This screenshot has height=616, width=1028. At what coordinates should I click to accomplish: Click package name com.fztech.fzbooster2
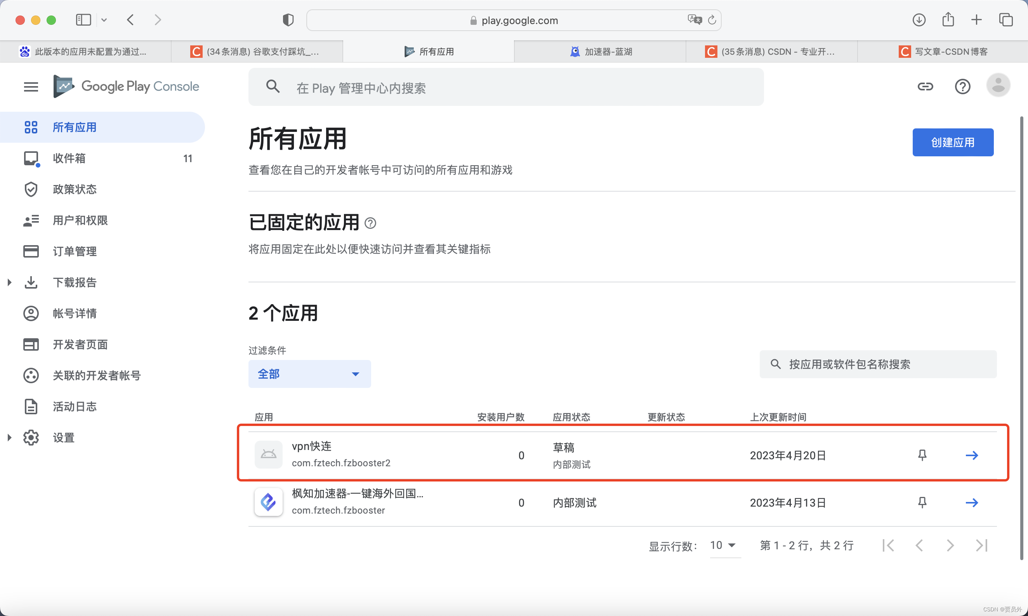(x=341, y=463)
